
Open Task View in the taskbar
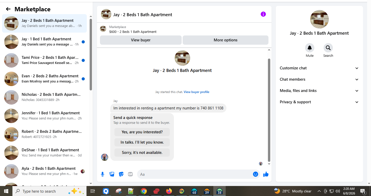[x=93, y=191]
